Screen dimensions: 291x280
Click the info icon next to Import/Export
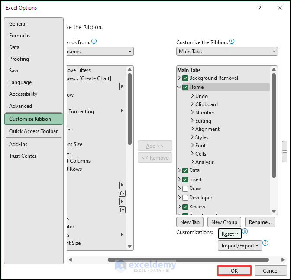[265, 244]
